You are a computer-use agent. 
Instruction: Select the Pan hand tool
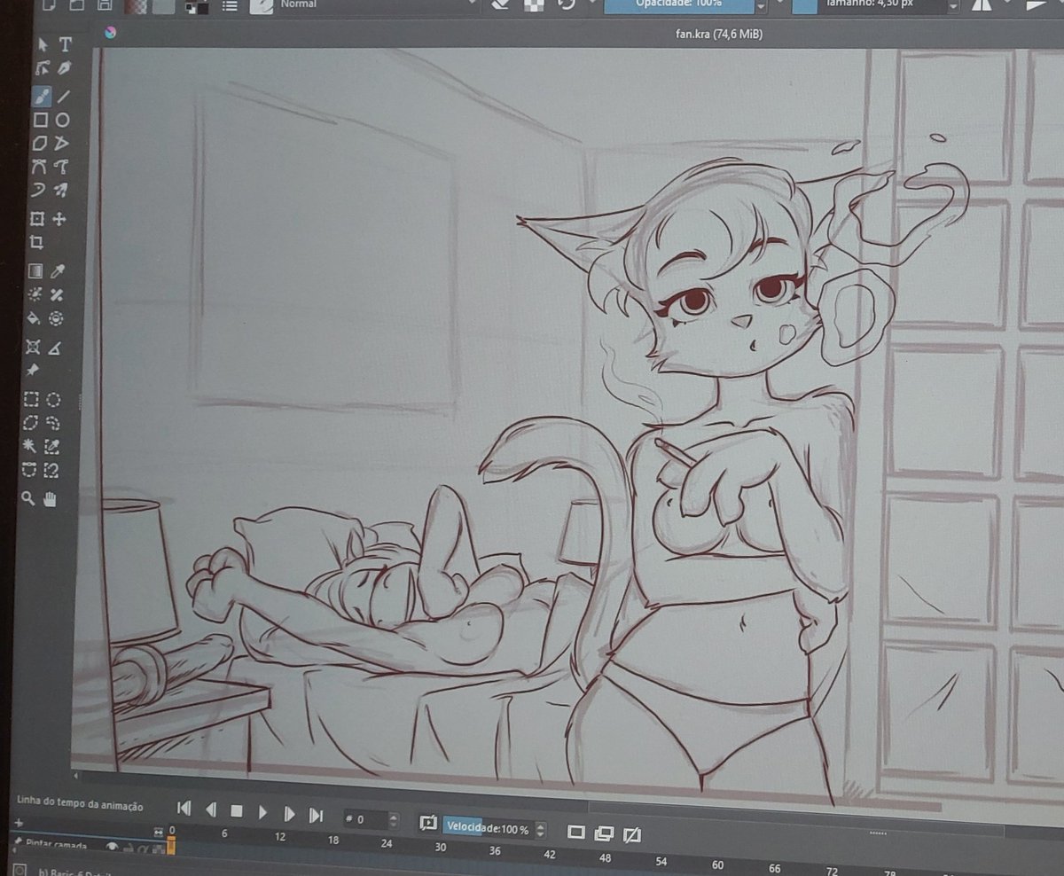pos(51,499)
